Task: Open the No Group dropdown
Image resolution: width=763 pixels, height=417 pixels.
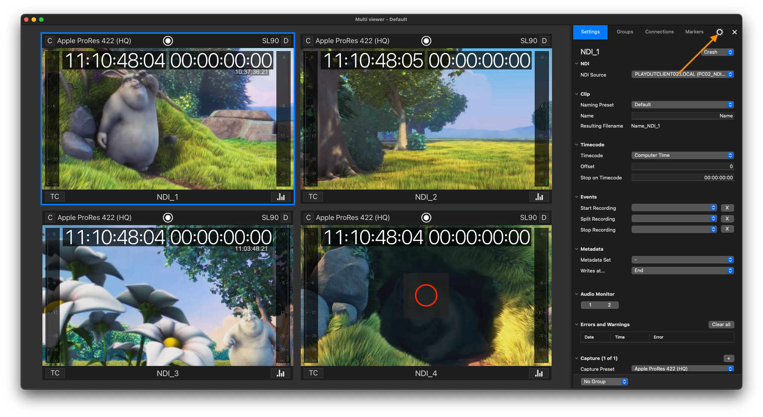Action: tap(605, 381)
